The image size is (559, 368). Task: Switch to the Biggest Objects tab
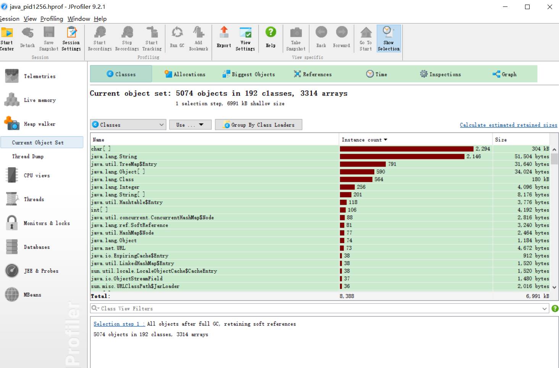point(249,74)
